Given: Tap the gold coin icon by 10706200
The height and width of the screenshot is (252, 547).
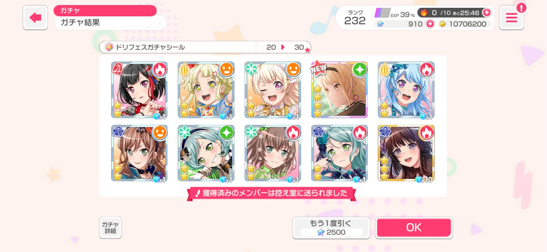Looking at the screenshot, I should pos(442,24).
